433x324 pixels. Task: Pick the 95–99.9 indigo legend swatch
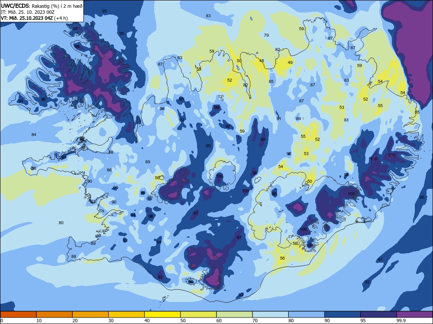pos(378,314)
